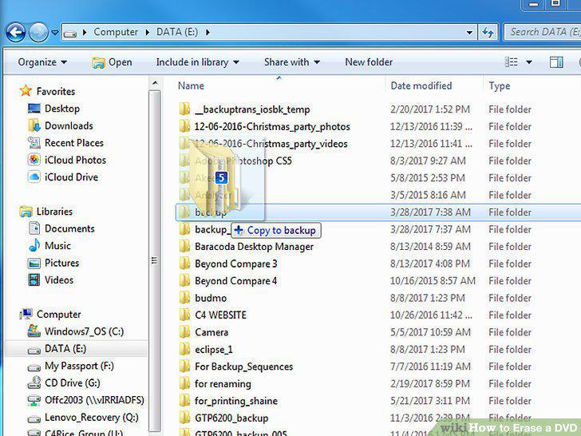Click the Camera folder icon
Viewport: 581px width, 436px height.
(x=184, y=332)
